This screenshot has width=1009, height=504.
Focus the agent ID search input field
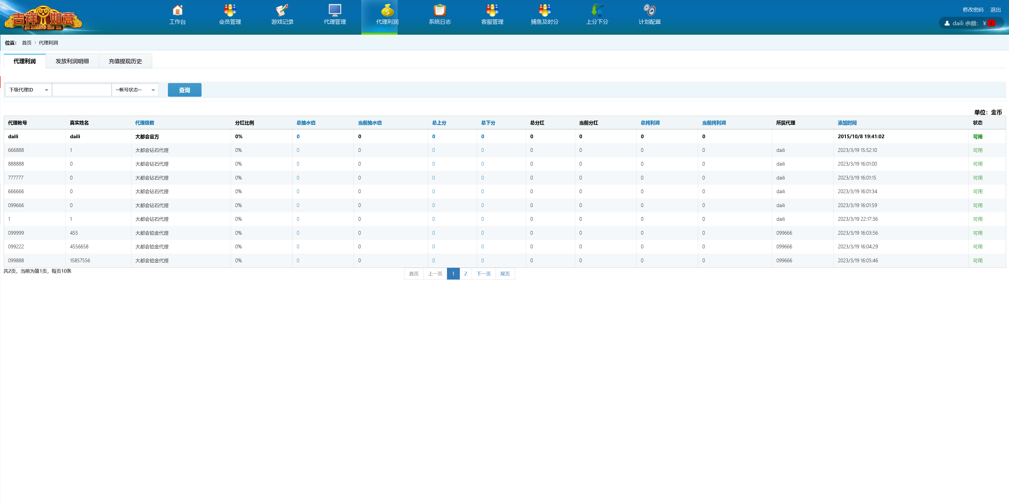[x=81, y=90]
